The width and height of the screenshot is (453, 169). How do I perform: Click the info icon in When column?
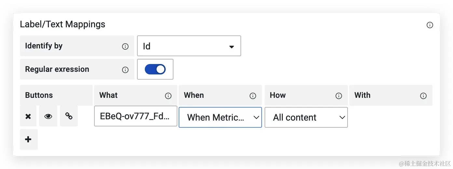pos(253,96)
